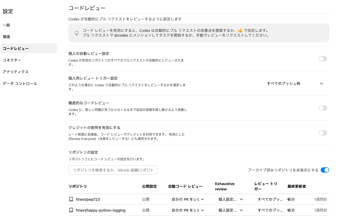The image size is (339, 222).
Task: Click the 個人用レビュー トリガー設定 label
Action: coord(93,78)
